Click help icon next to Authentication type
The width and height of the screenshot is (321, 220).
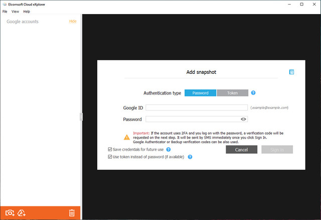pyautogui.click(x=253, y=93)
